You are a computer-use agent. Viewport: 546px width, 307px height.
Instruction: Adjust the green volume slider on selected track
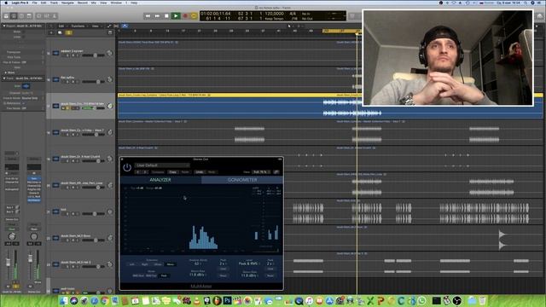(x=93, y=108)
